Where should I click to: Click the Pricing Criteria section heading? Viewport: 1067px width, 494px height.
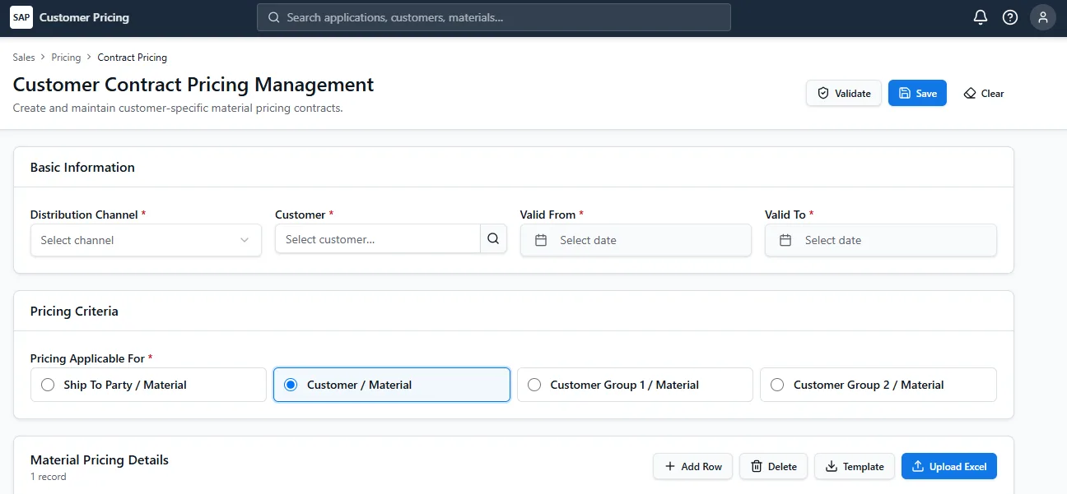(x=74, y=311)
